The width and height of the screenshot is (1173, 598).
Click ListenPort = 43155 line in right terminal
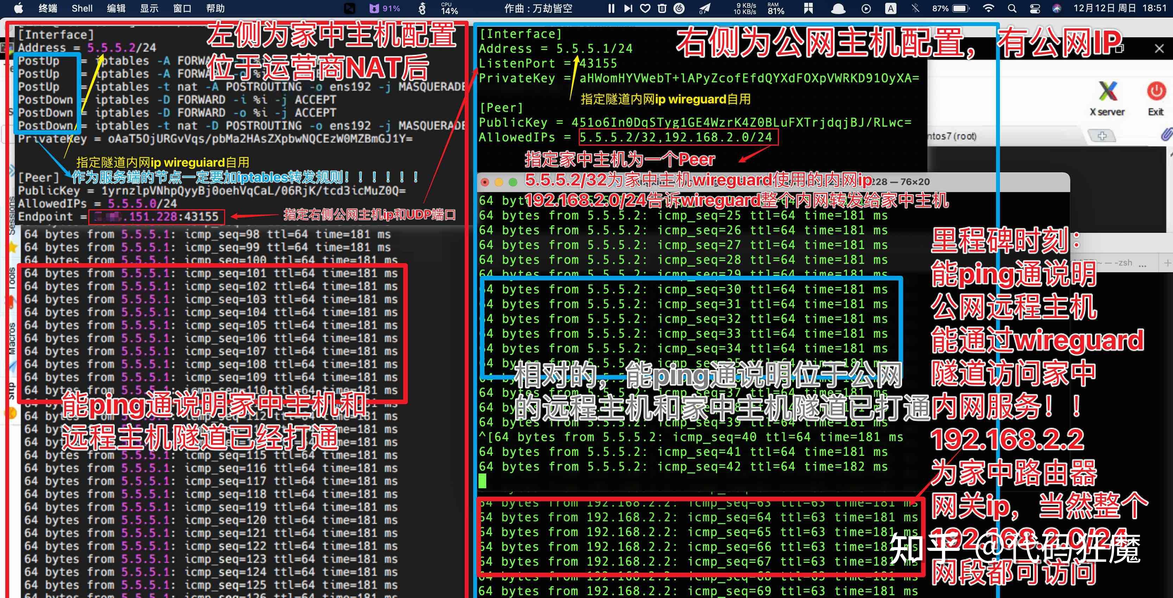548,63
